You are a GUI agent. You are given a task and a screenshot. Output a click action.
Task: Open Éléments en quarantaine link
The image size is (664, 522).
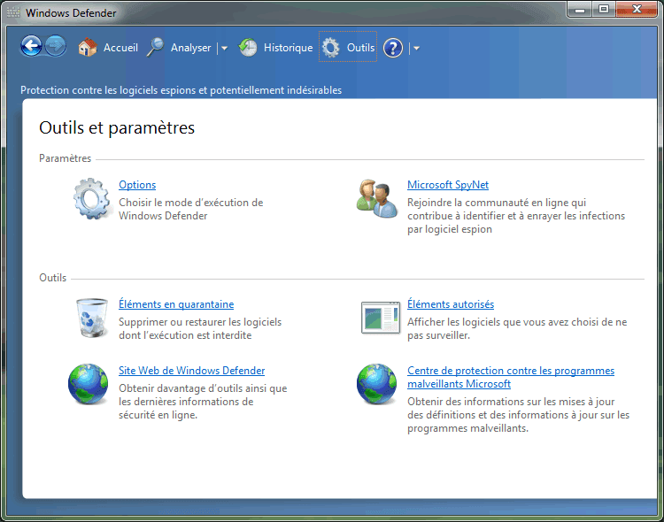click(x=176, y=304)
